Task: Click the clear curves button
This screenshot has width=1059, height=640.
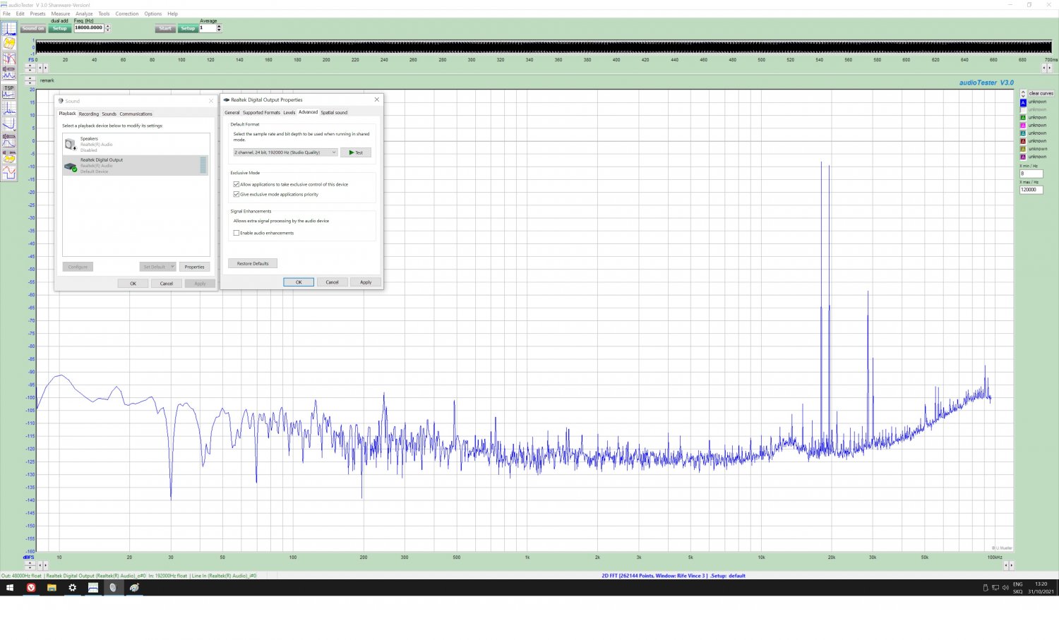Action: click(1041, 93)
